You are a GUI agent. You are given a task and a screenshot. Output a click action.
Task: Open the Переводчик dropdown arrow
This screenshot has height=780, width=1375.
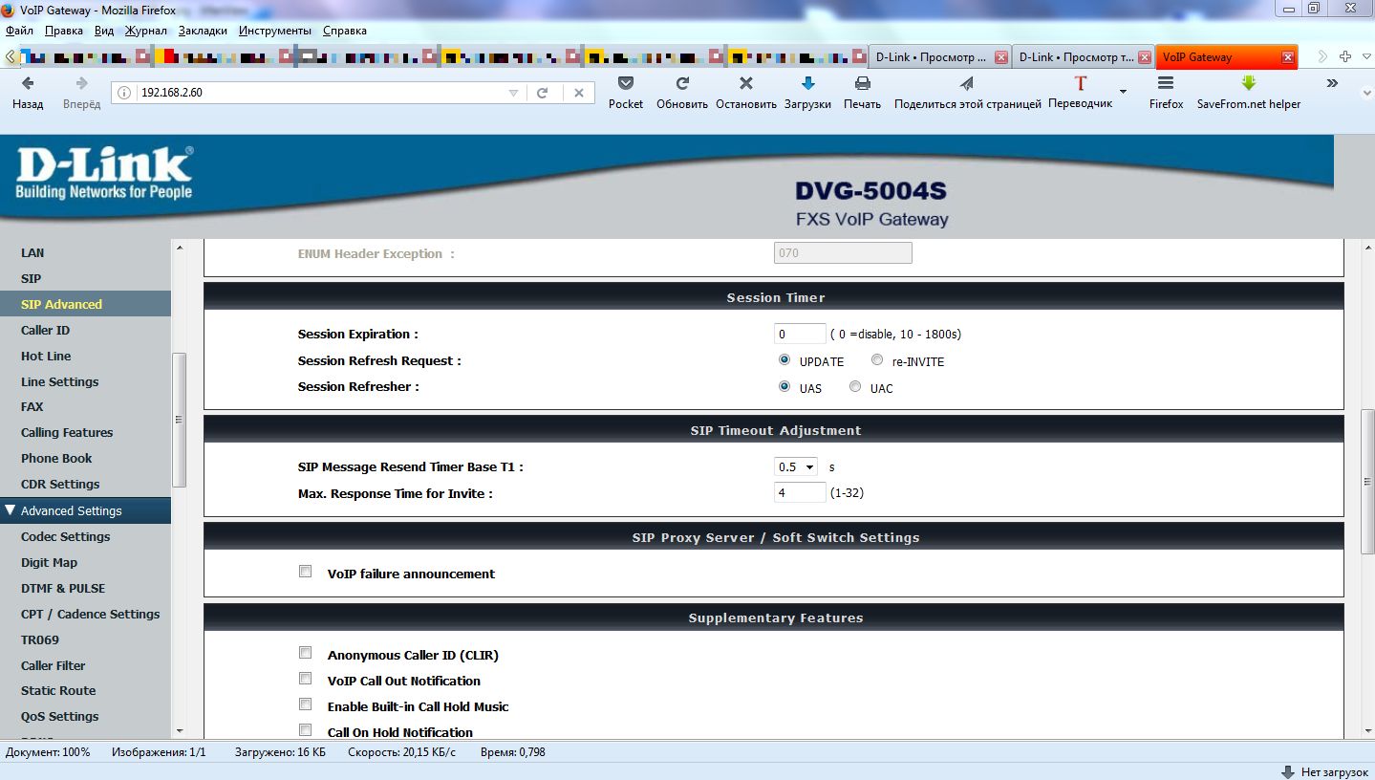(1123, 92)
